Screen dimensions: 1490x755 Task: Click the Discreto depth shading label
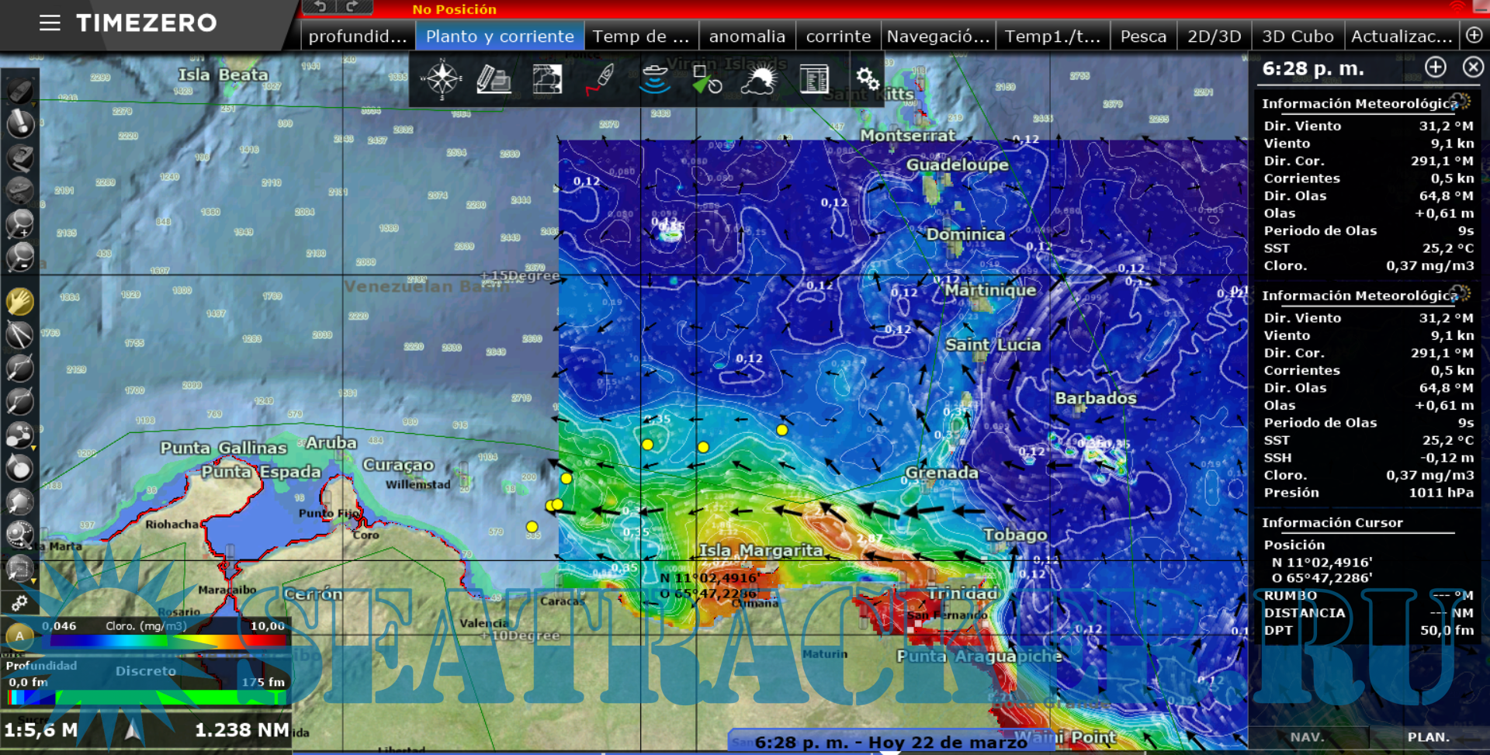pos(146,671)
